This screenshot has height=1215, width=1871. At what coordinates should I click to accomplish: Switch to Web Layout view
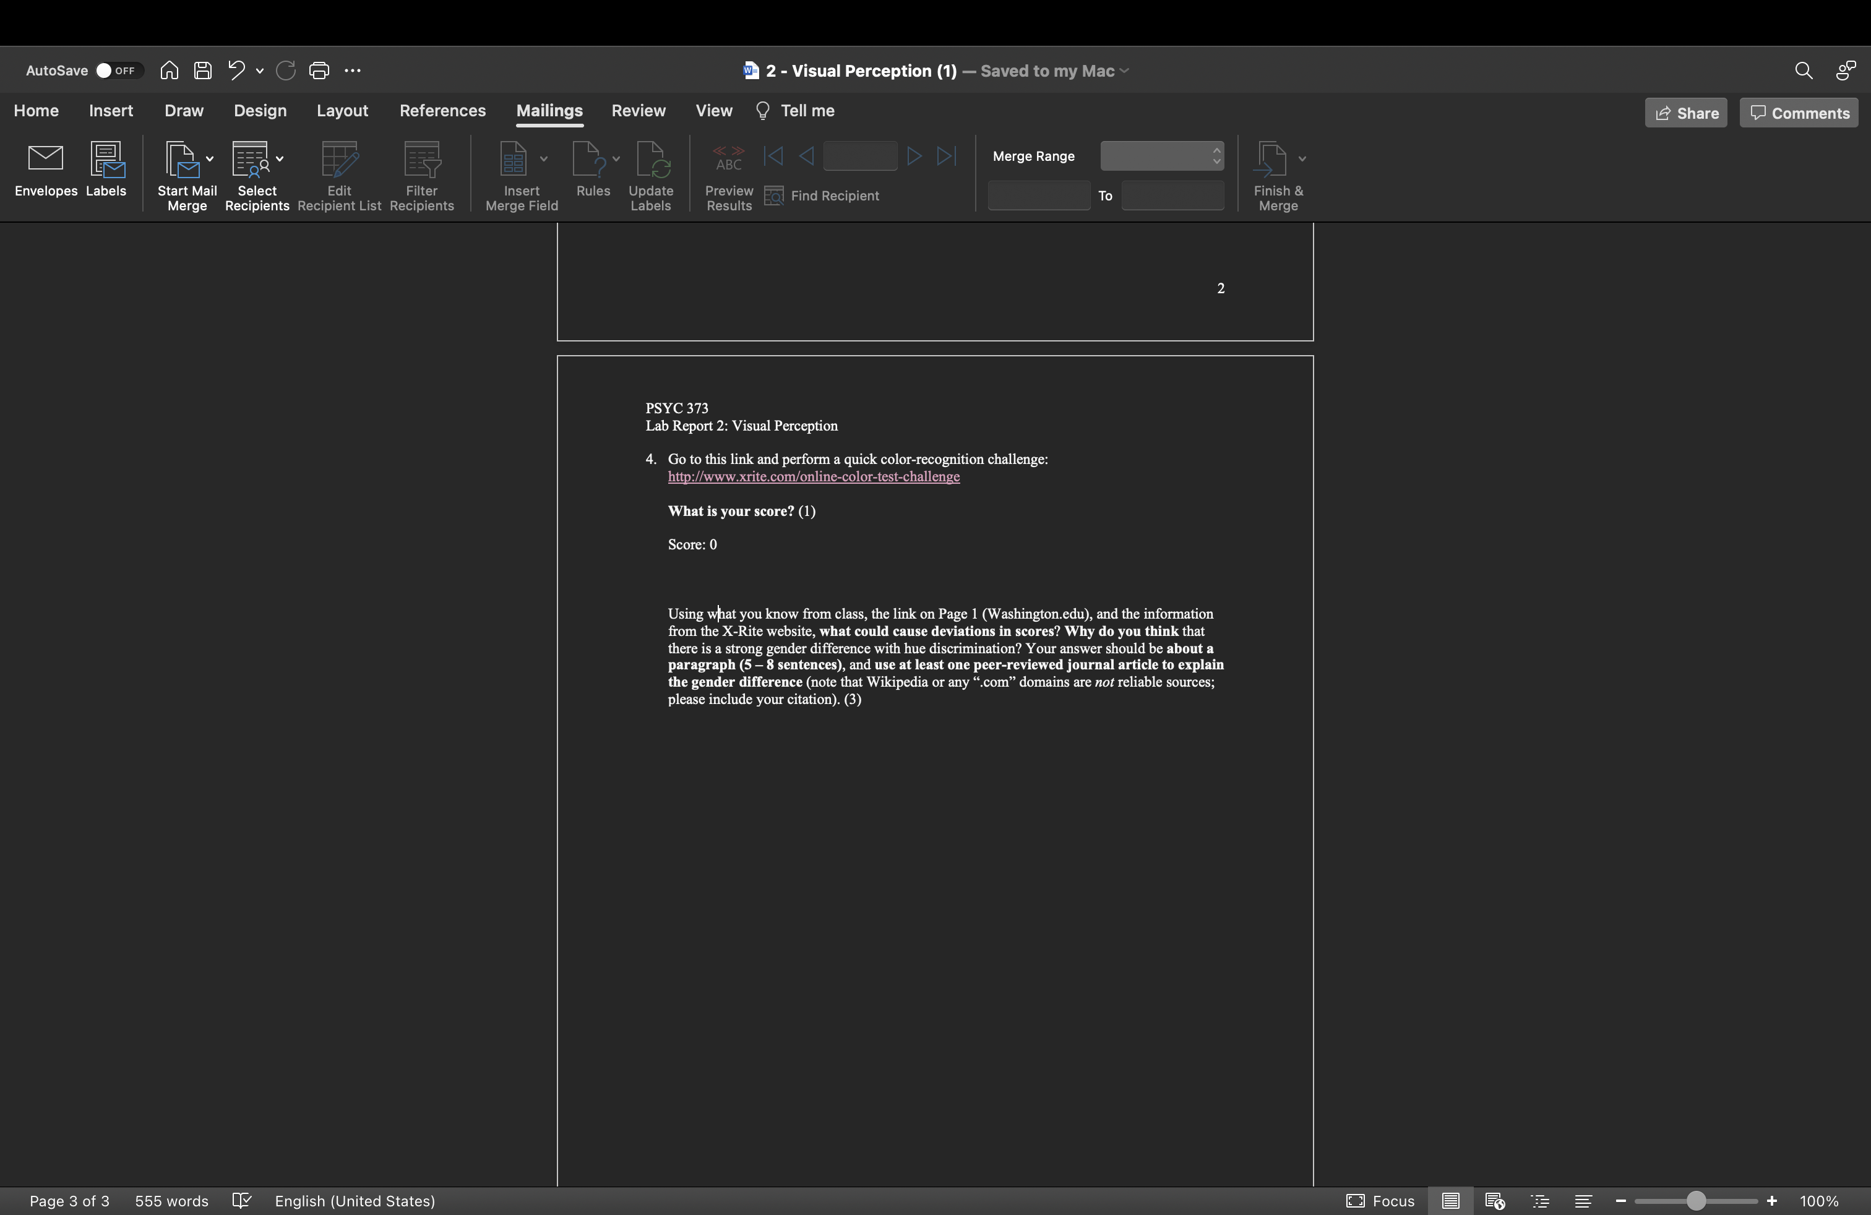click(1494, 1201)
